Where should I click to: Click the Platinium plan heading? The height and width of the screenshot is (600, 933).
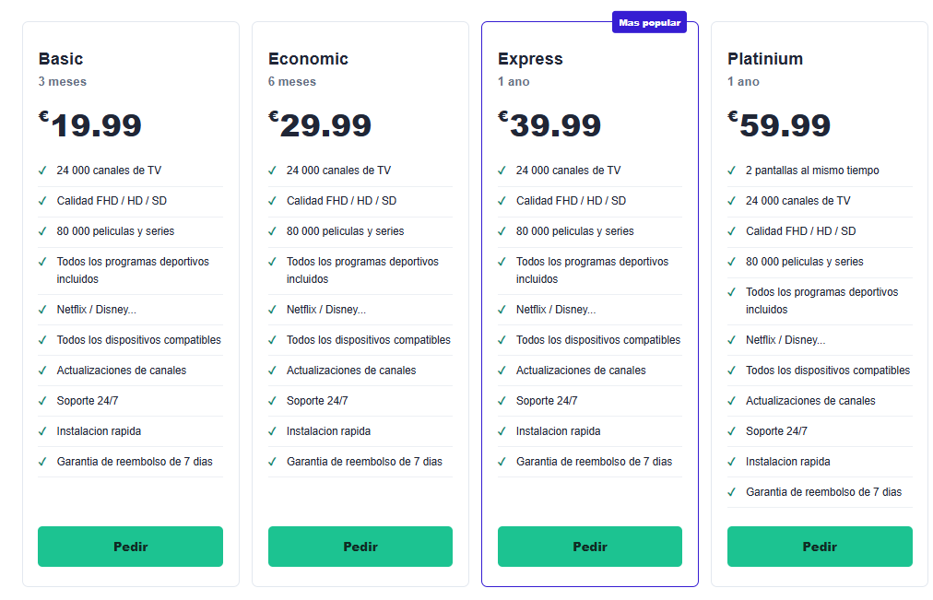[765, 59]
